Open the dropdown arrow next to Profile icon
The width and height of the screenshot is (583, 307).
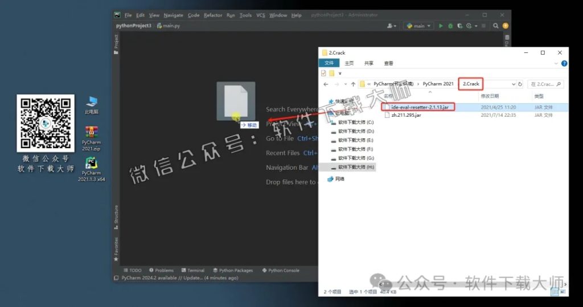tap(476, 26)
